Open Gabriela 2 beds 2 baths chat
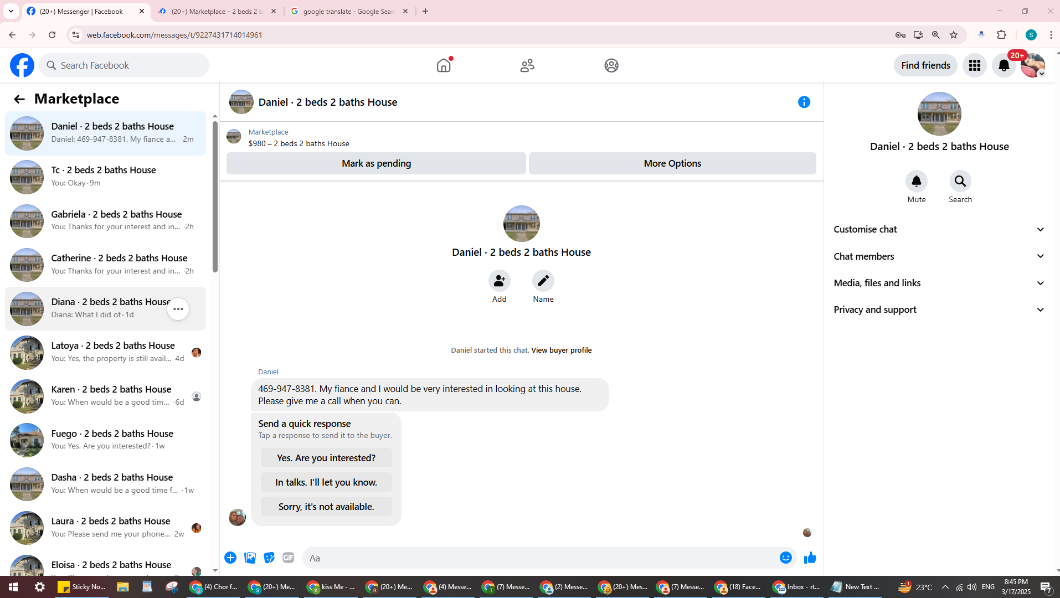The image size is (1060, 598). pos(105,221)
